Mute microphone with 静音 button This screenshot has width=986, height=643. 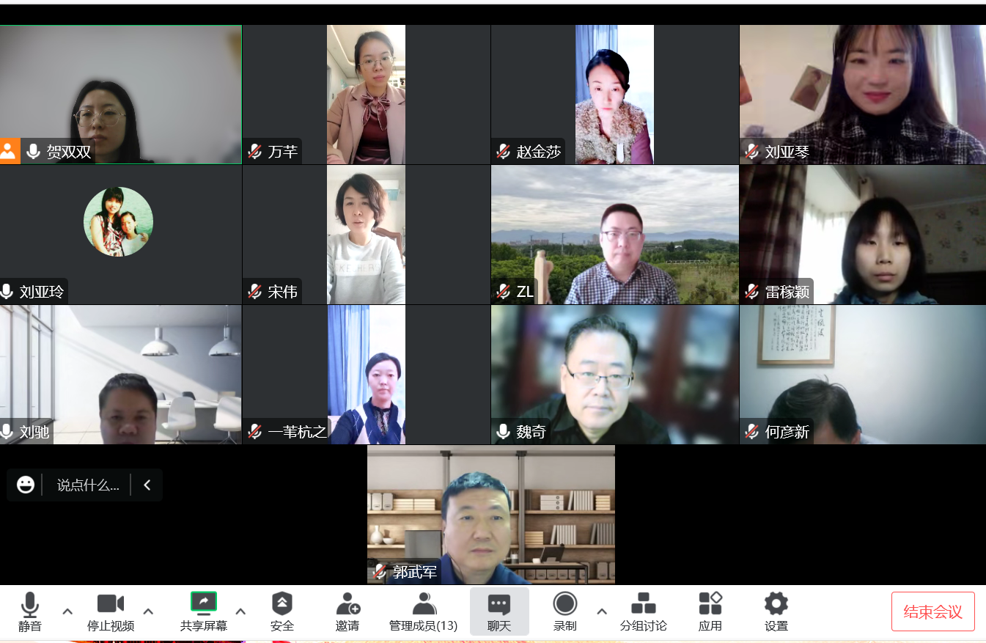[30, 604]
